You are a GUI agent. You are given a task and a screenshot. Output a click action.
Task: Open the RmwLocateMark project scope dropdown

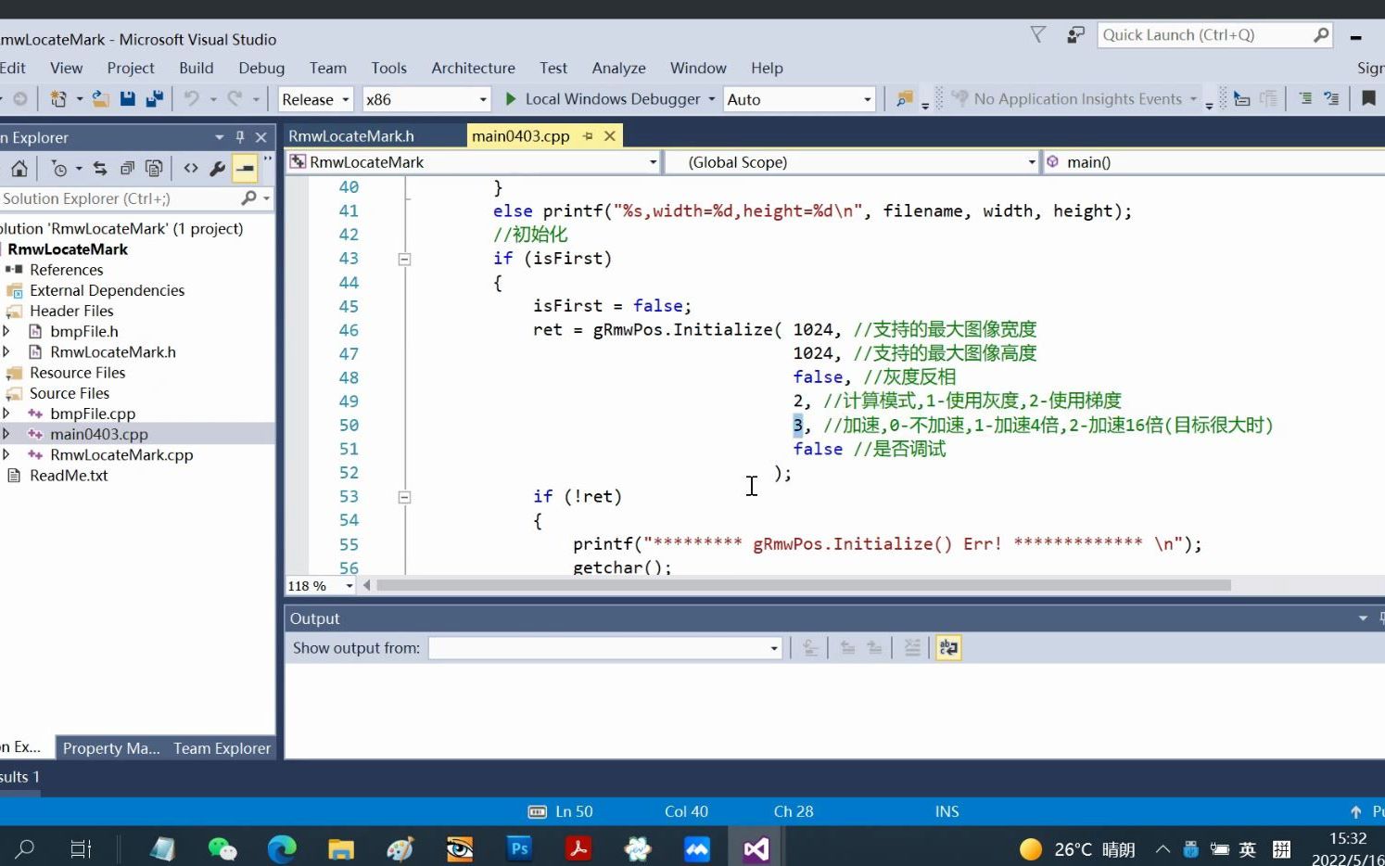pyautogui.click(x=652, y=162)
